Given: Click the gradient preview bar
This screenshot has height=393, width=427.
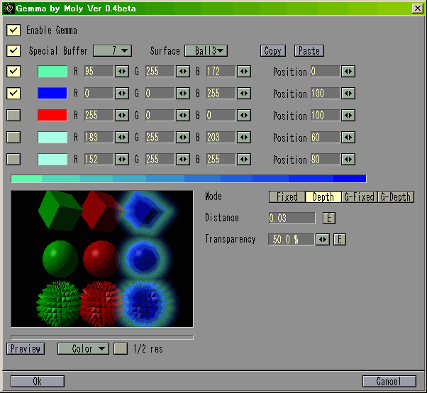Looking at the screenshot, I should 189,179.
